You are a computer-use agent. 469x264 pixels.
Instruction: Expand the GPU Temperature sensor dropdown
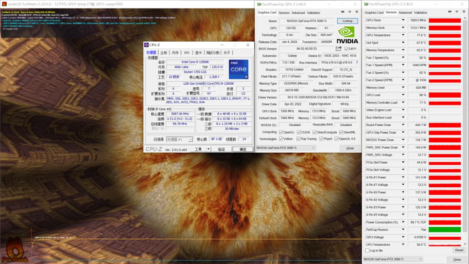(x=403, y=35)
